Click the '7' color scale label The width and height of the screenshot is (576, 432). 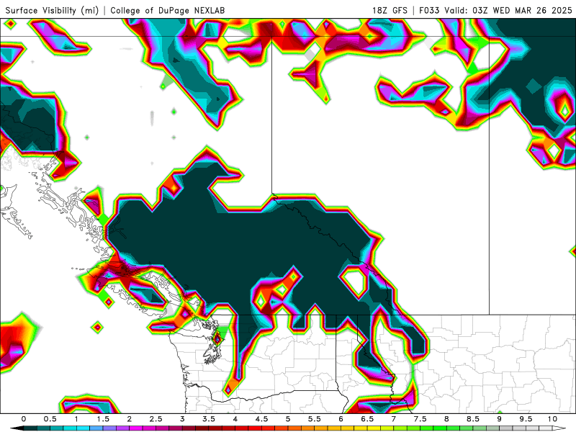pos(394,419)
